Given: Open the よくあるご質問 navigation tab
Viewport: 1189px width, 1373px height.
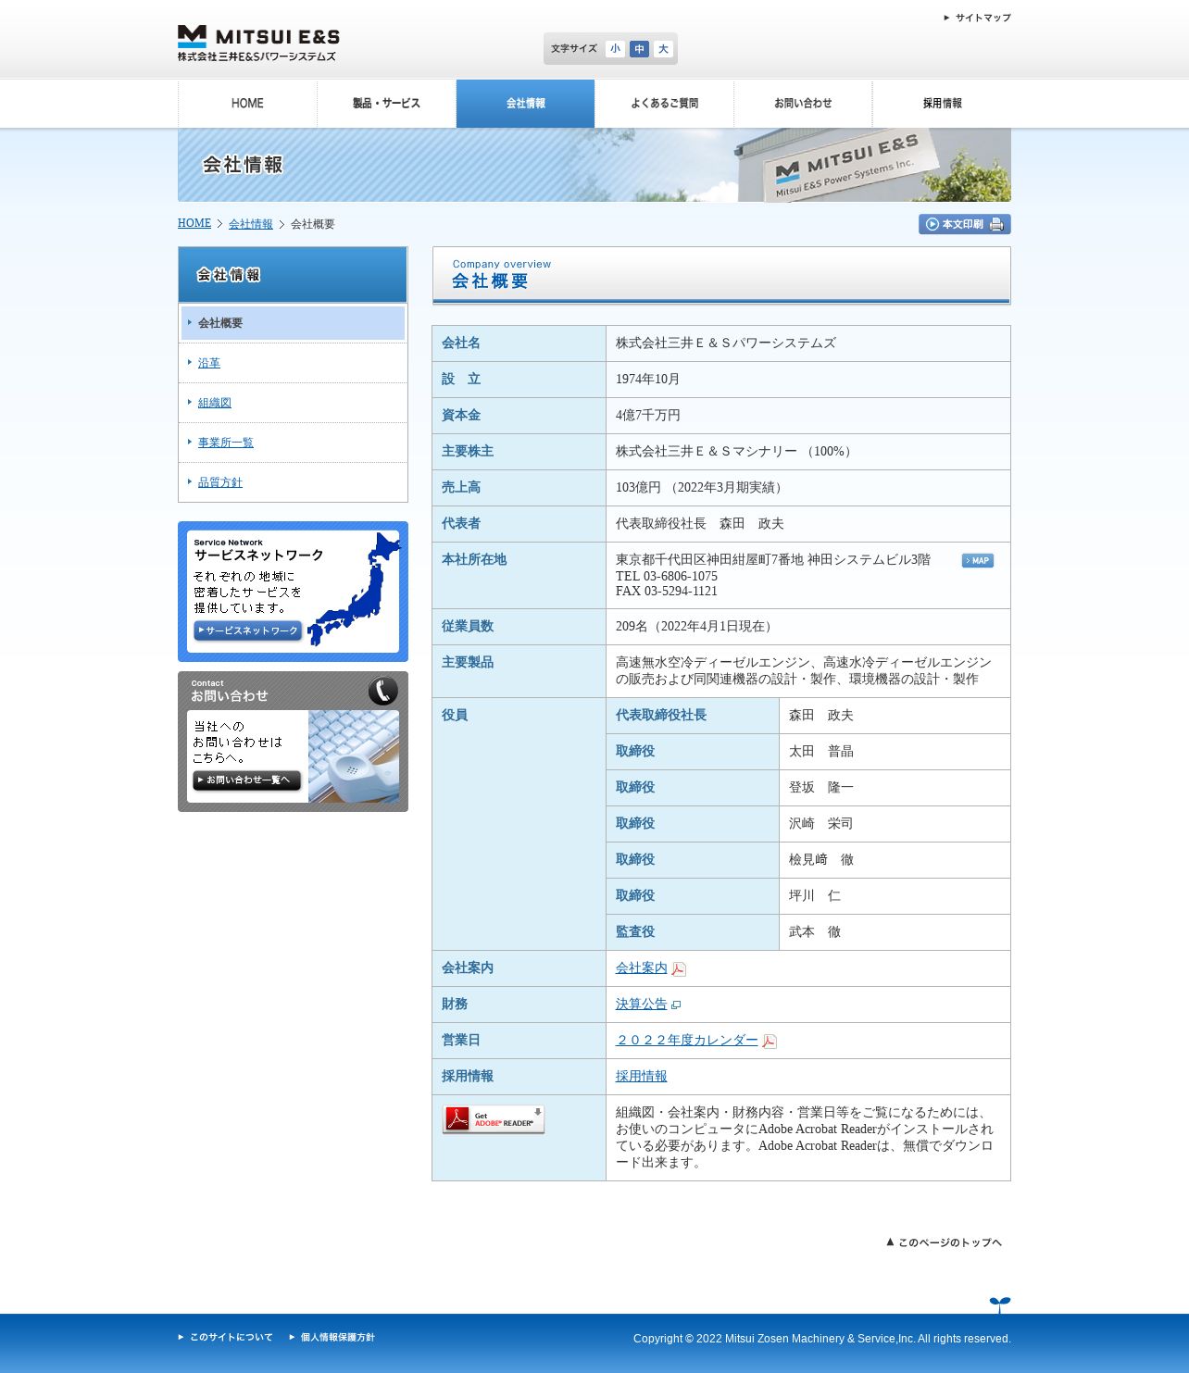Looking at the screenshot, I should click(664, 104).
